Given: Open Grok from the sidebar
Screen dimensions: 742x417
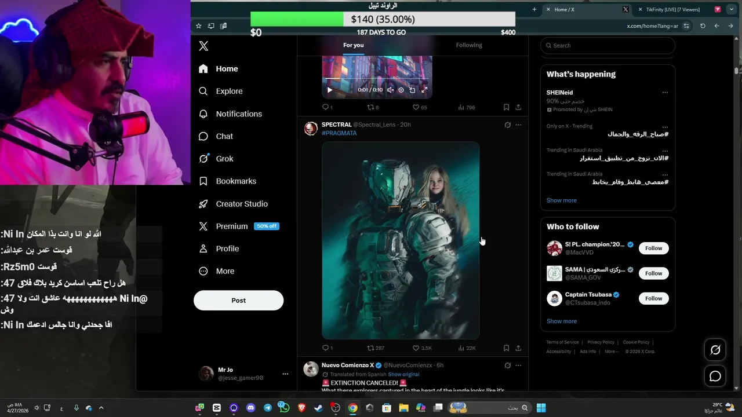Looking at the screenshot, I should [x=216, y=159].
